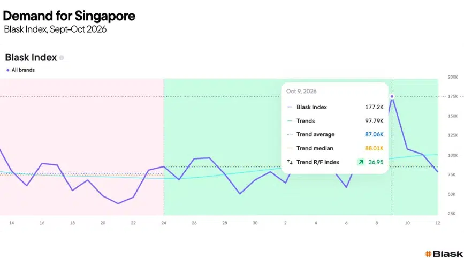Click the Blask Index label in tooltip
The image size is (464, 258).
point(311,107)
